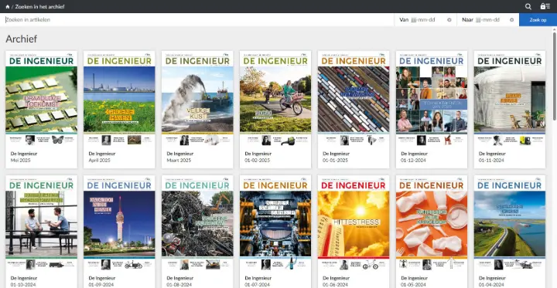The height and width of the screenshot is (288, 557).
Task: Open the 01-07-2024 machine cover
Action: (275, 222)
